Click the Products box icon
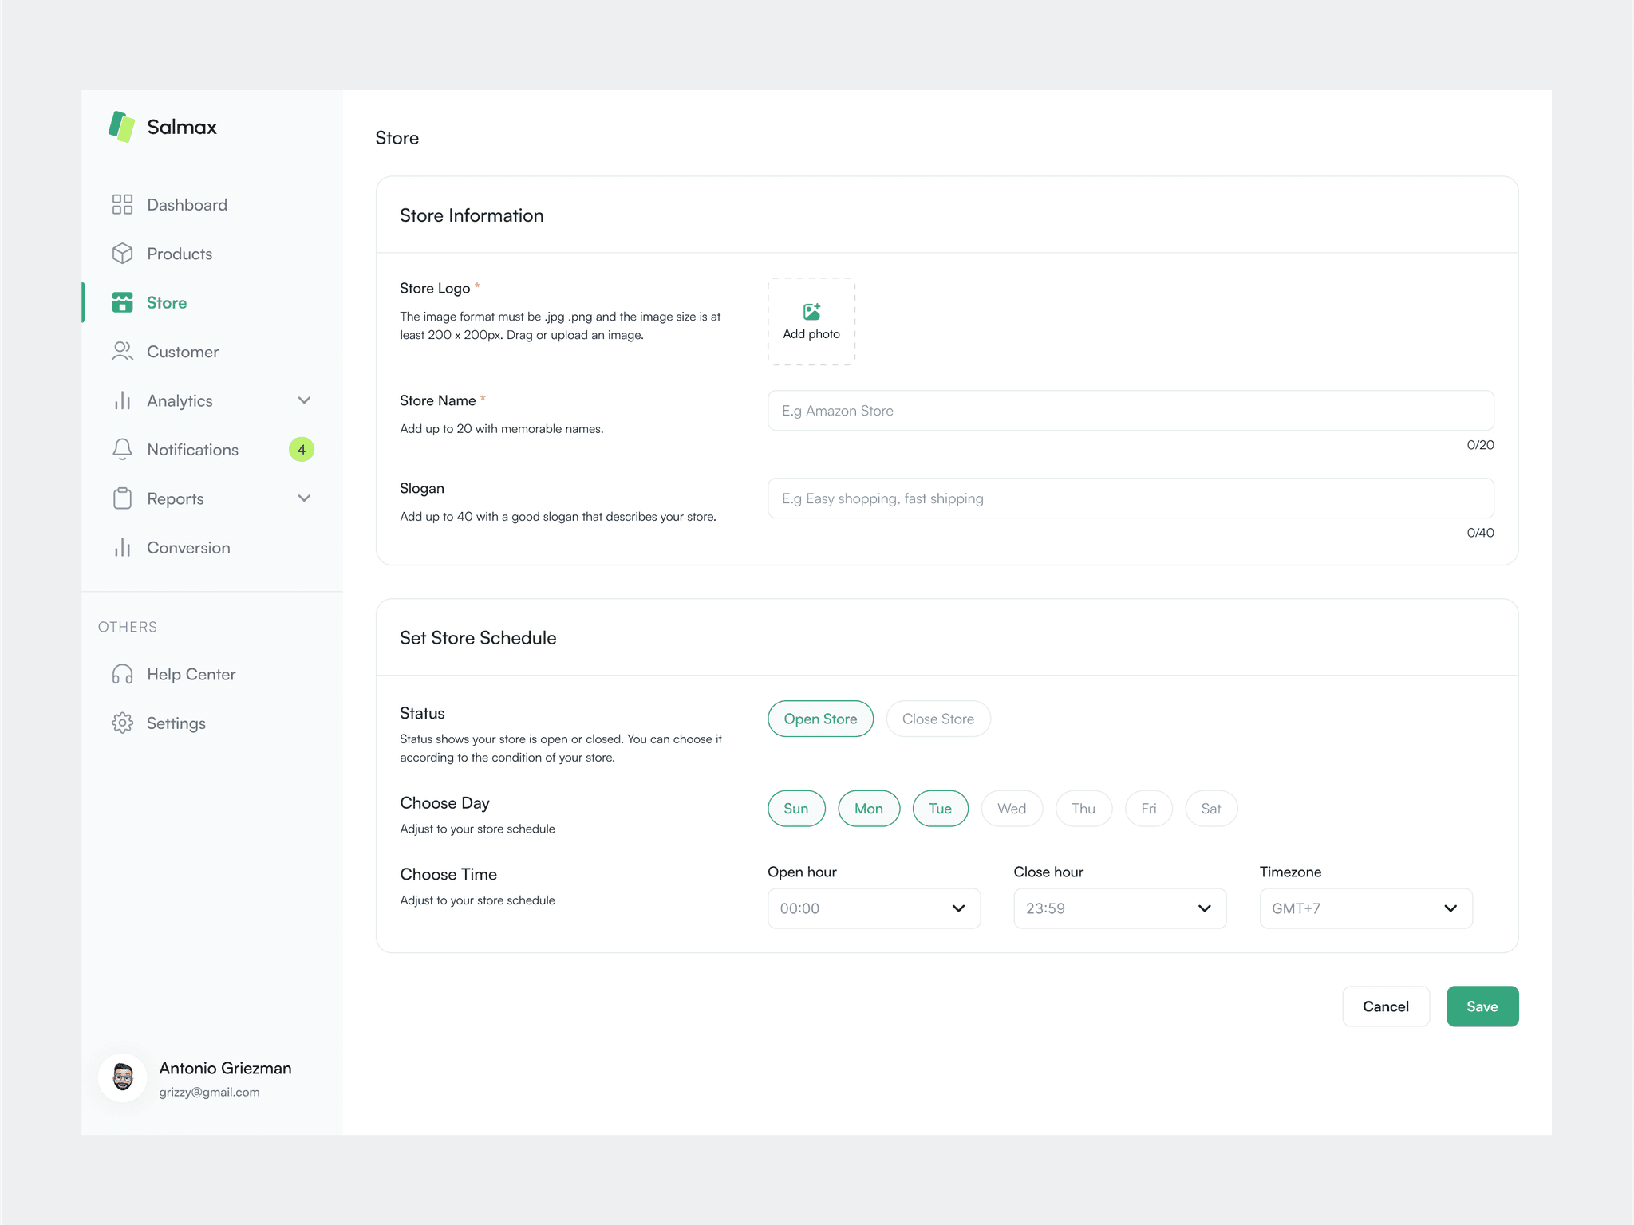The height and width of the screenshot is (1225, 1634). pos(122,254)
